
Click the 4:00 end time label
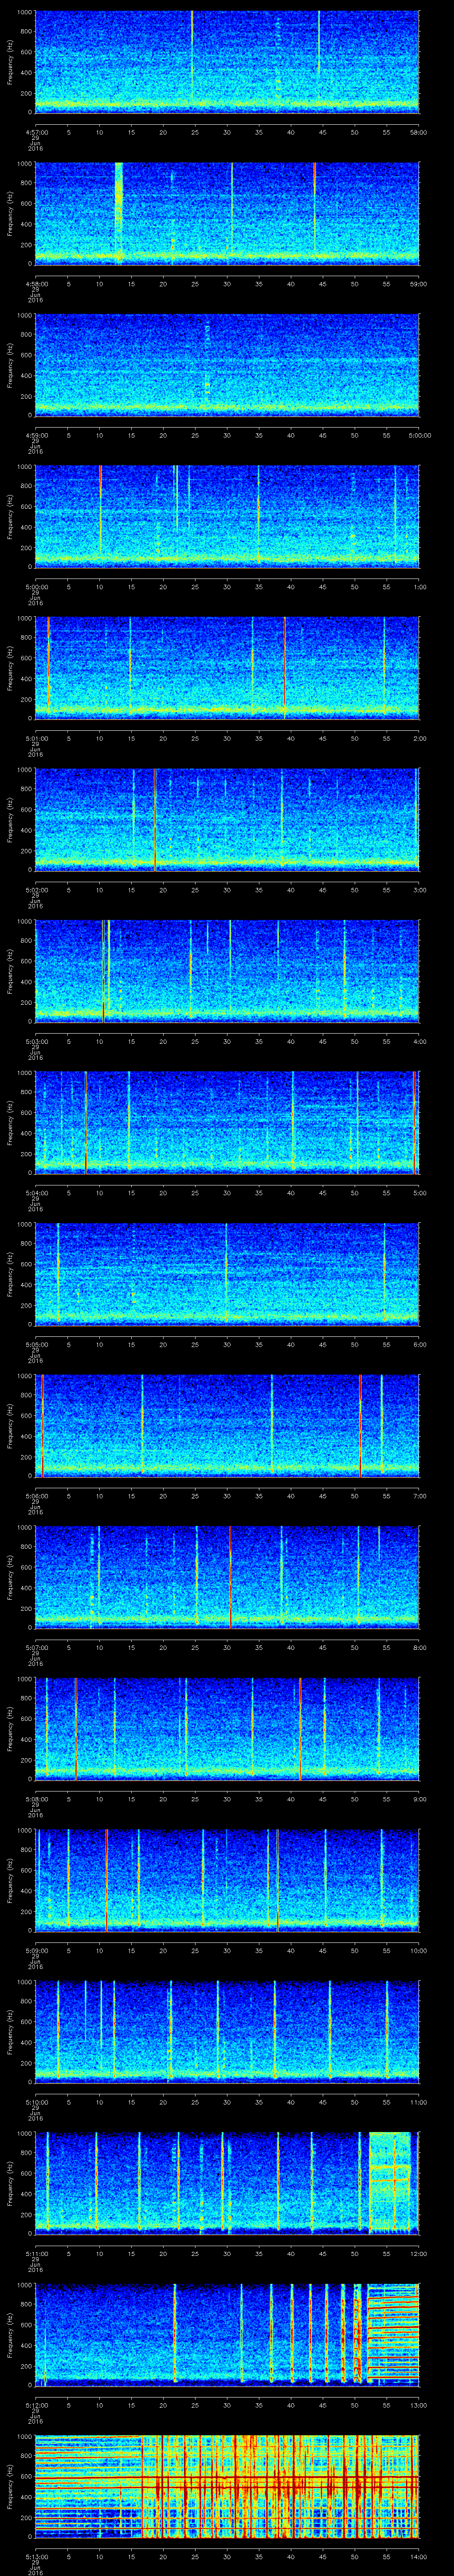(419, 1041)
